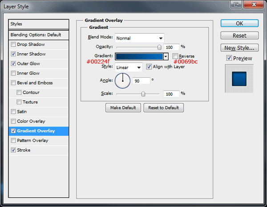Select Blending Options: Default
The image size is (267, 207).
tap(39, 35)
